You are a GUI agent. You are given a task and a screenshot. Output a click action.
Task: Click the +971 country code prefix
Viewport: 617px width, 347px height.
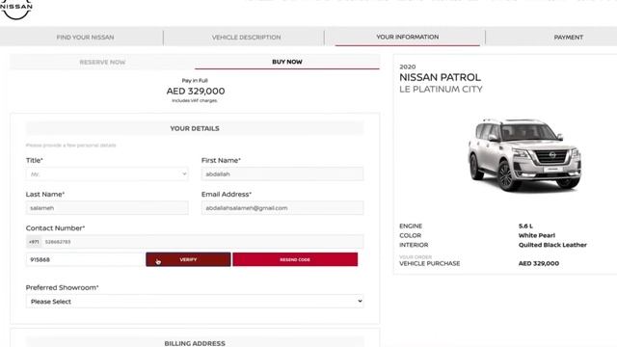tap(34, 242)
